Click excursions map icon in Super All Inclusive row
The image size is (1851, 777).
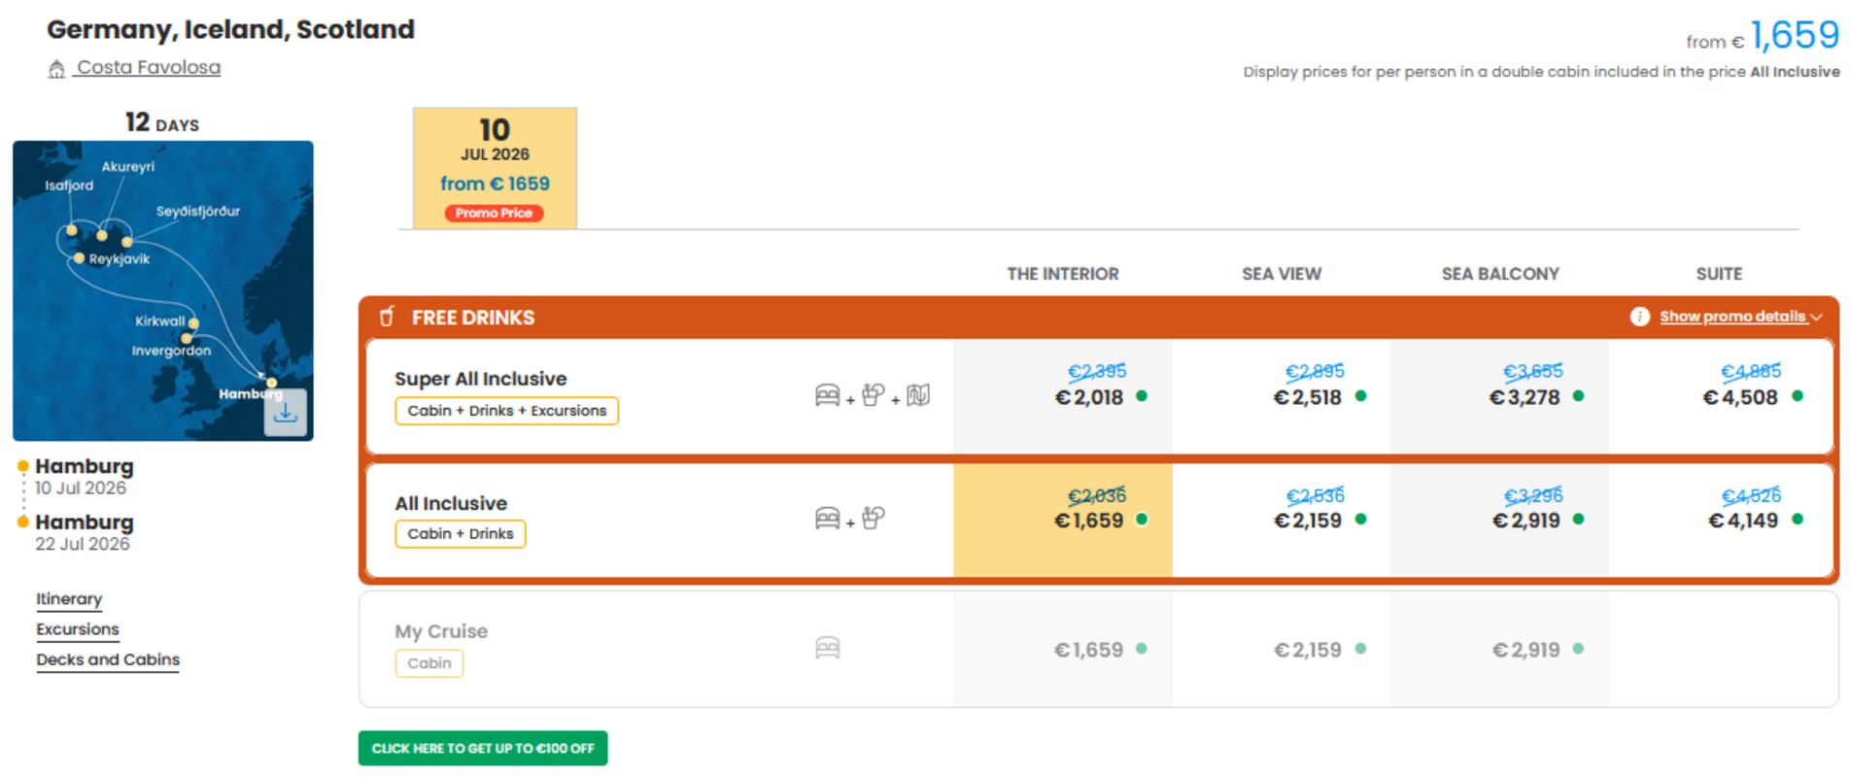(x=918, y=395)
